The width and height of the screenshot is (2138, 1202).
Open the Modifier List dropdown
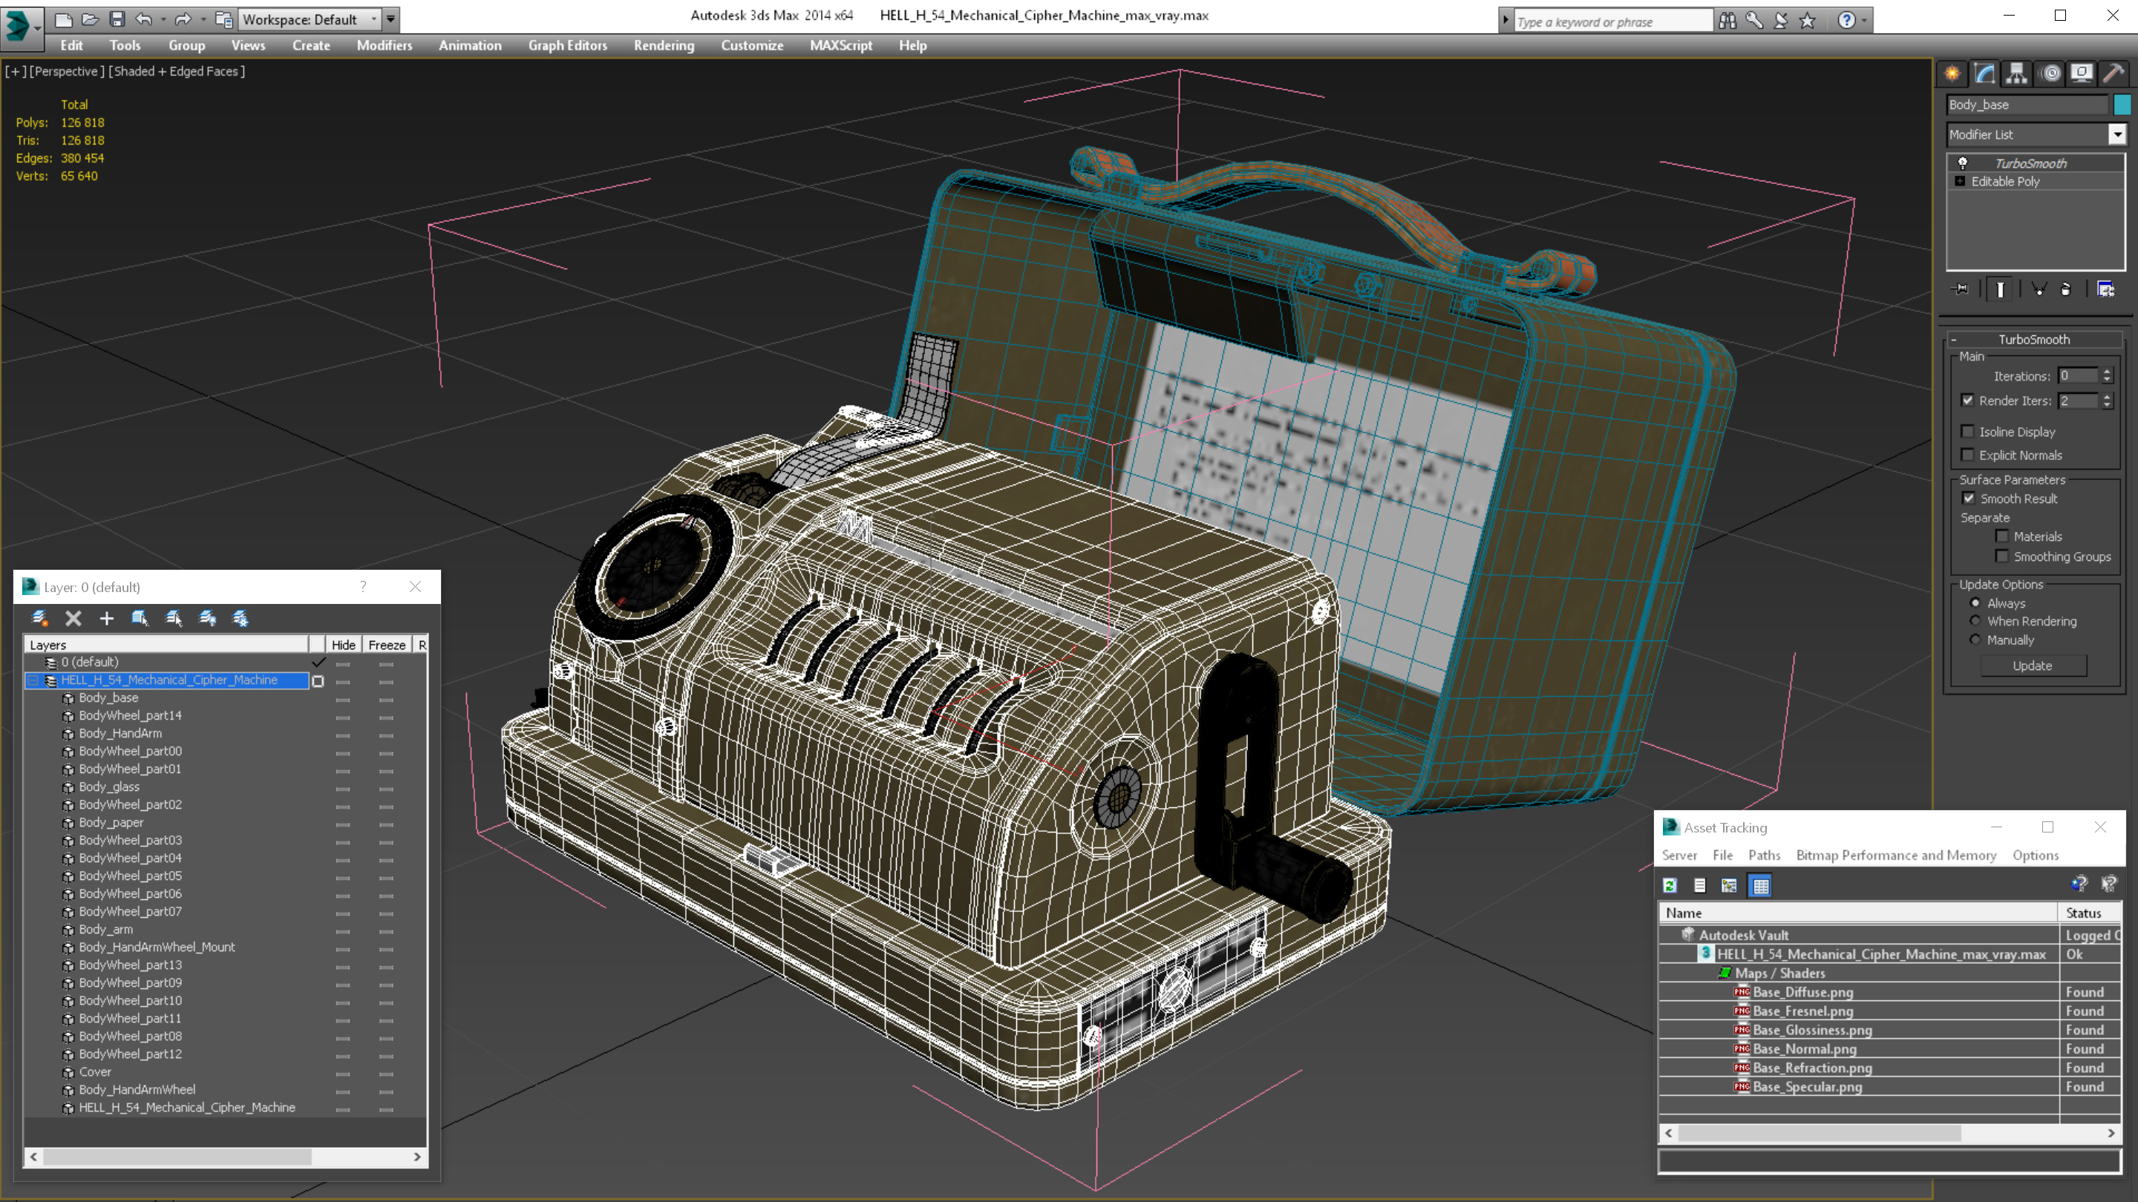(x=2117, y=134)
